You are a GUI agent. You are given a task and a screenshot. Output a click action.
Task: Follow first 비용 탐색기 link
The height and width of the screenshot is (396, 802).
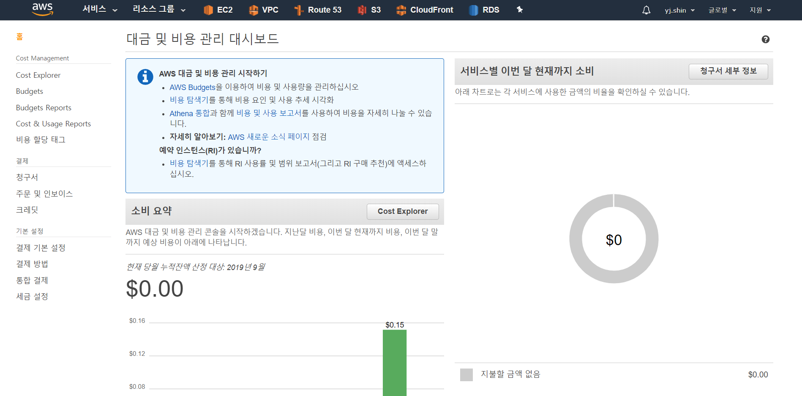pos(189,100)
